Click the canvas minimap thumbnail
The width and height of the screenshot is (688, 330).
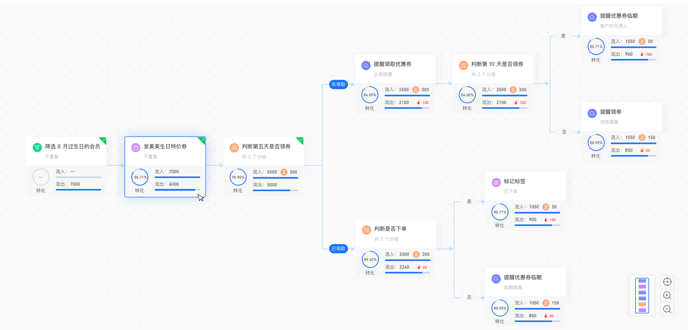(642, 295)
